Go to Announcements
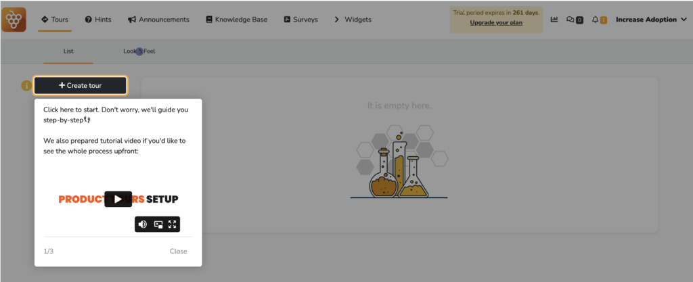 click(158, 20)
